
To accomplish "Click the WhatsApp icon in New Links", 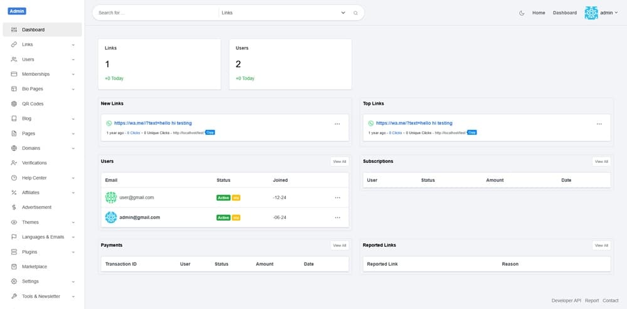I will (108, 123).
